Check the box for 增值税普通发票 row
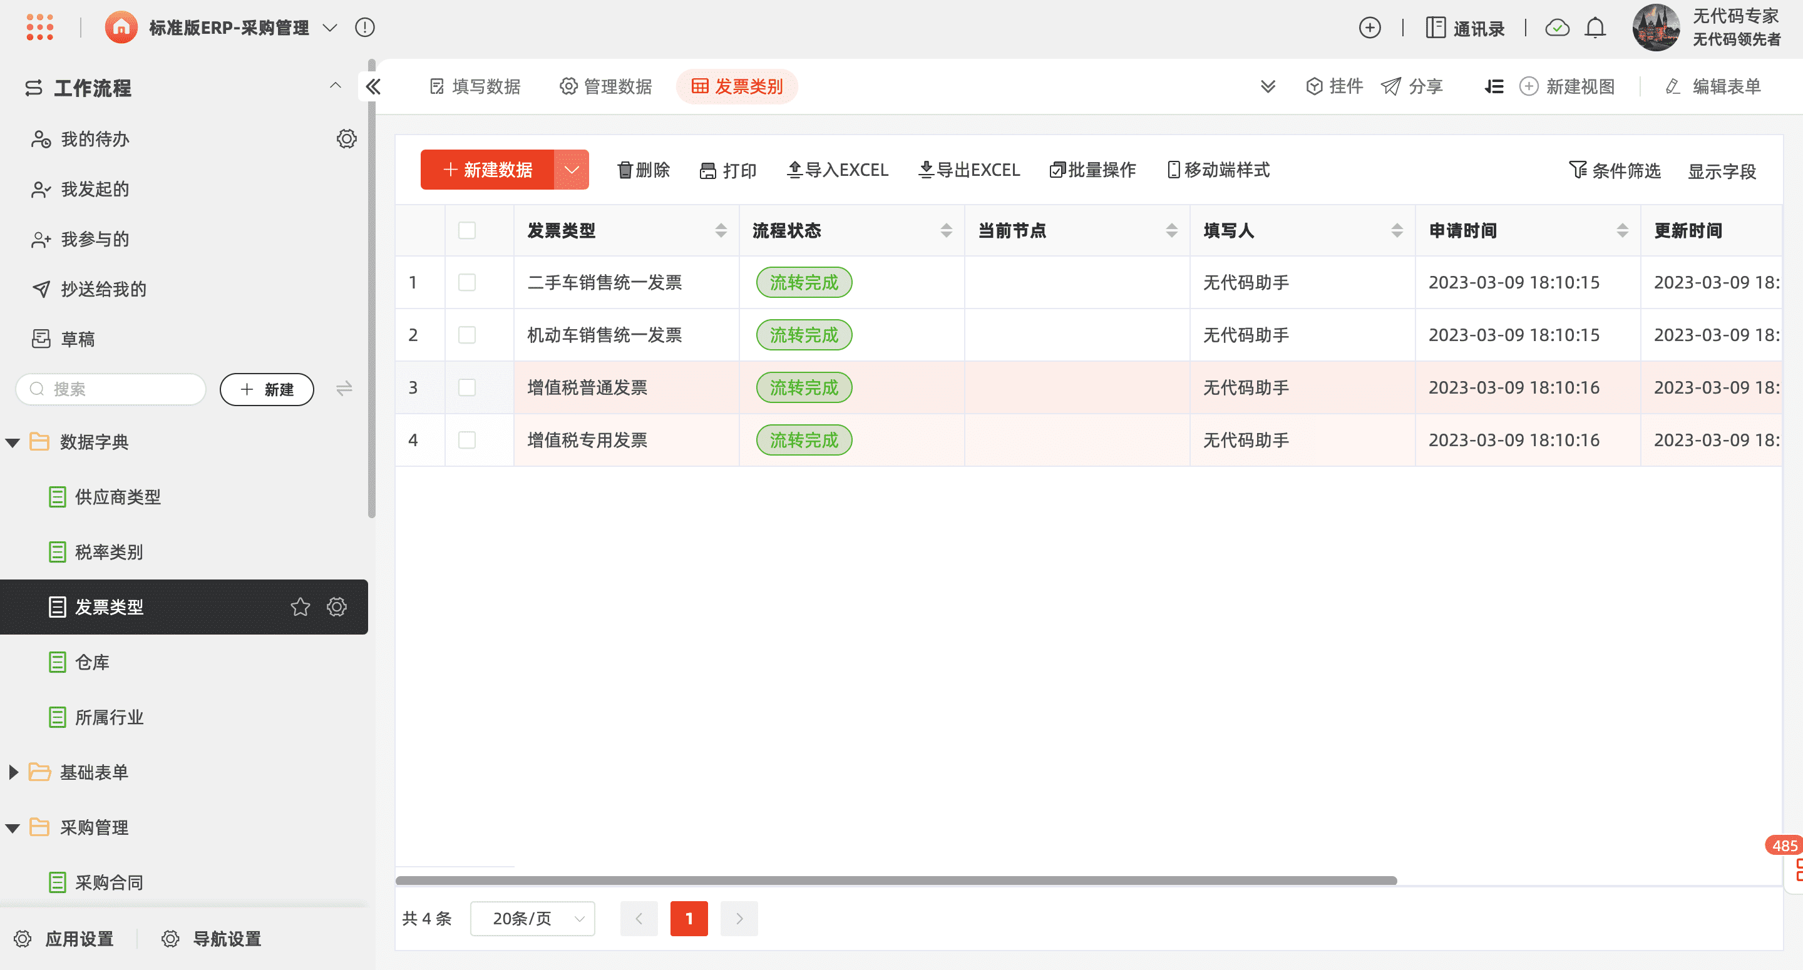The width and height of the screenshot is (1803, 970). 467,387
